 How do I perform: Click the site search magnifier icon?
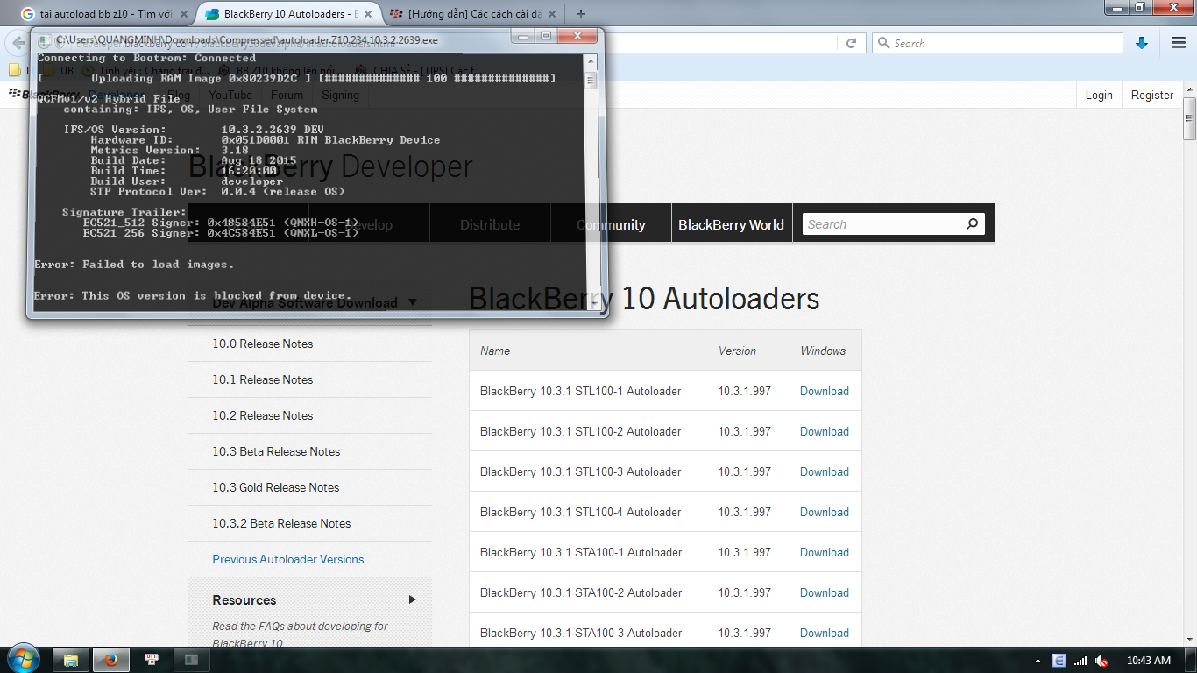972,224
